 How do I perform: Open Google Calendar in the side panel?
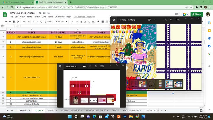tap(209, 23)
